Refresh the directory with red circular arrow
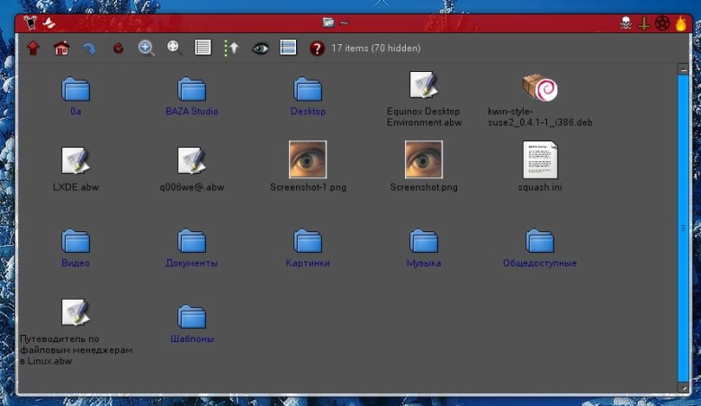Screen dimensions: 701x406 click(x=118, y=48)
